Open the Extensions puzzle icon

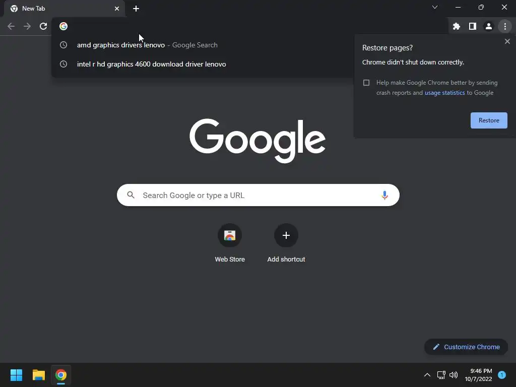457,26
